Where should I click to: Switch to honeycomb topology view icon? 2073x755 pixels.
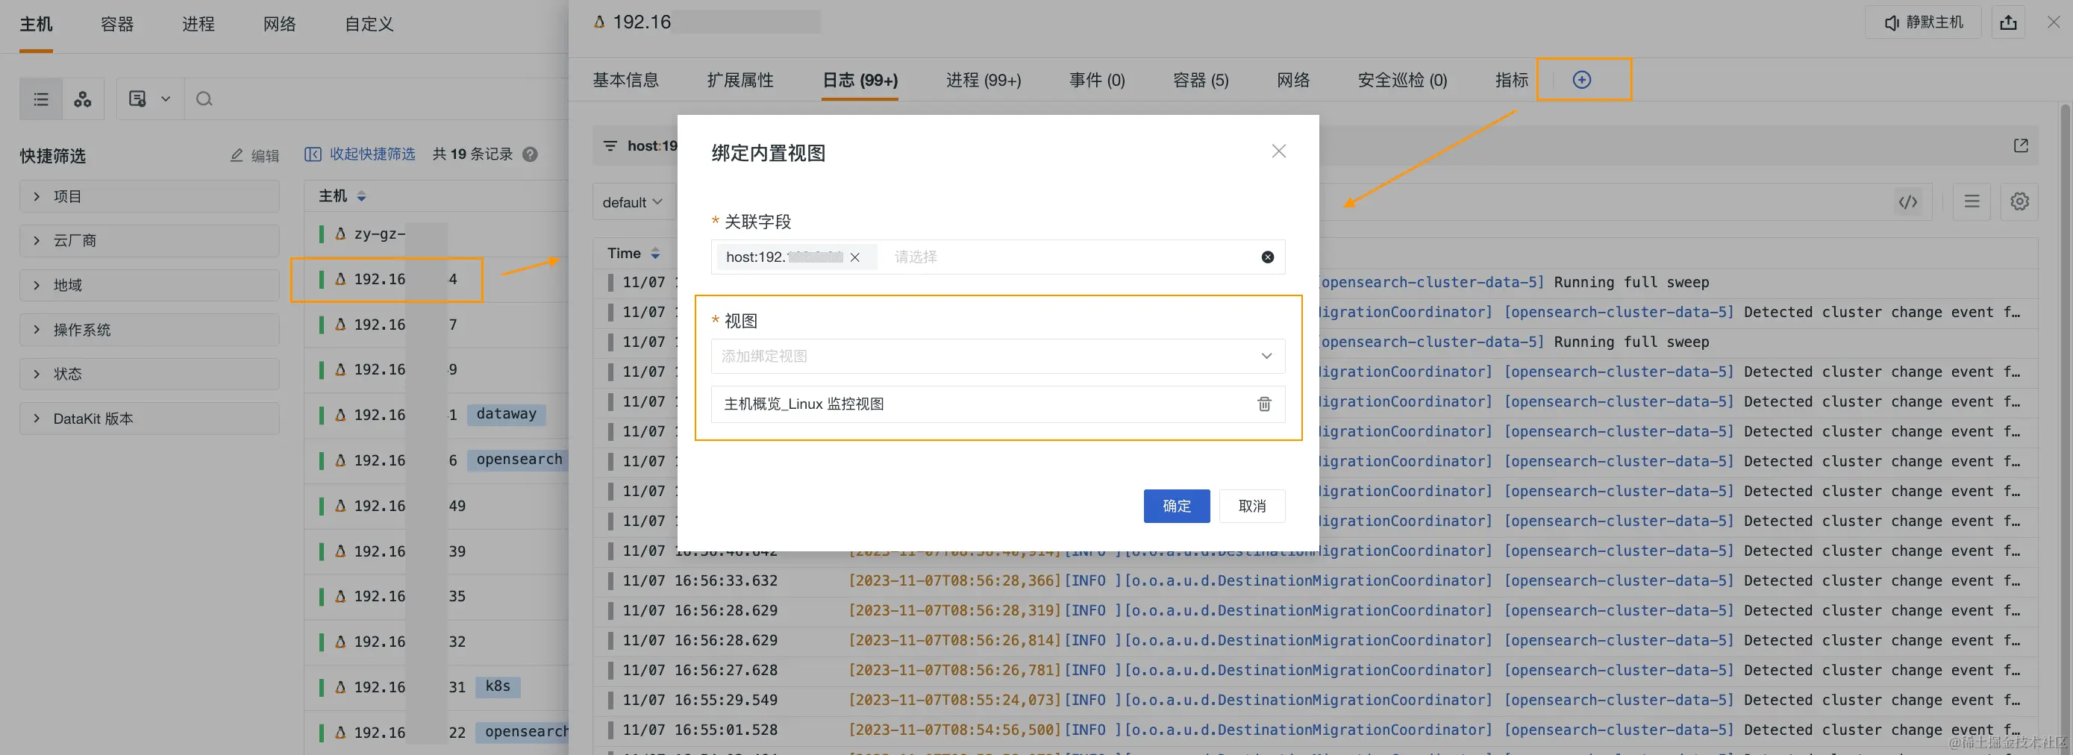pos(83,99)
